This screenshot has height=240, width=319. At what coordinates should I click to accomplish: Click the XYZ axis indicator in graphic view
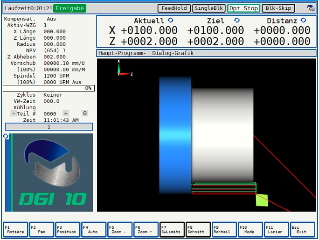(124, 68)
